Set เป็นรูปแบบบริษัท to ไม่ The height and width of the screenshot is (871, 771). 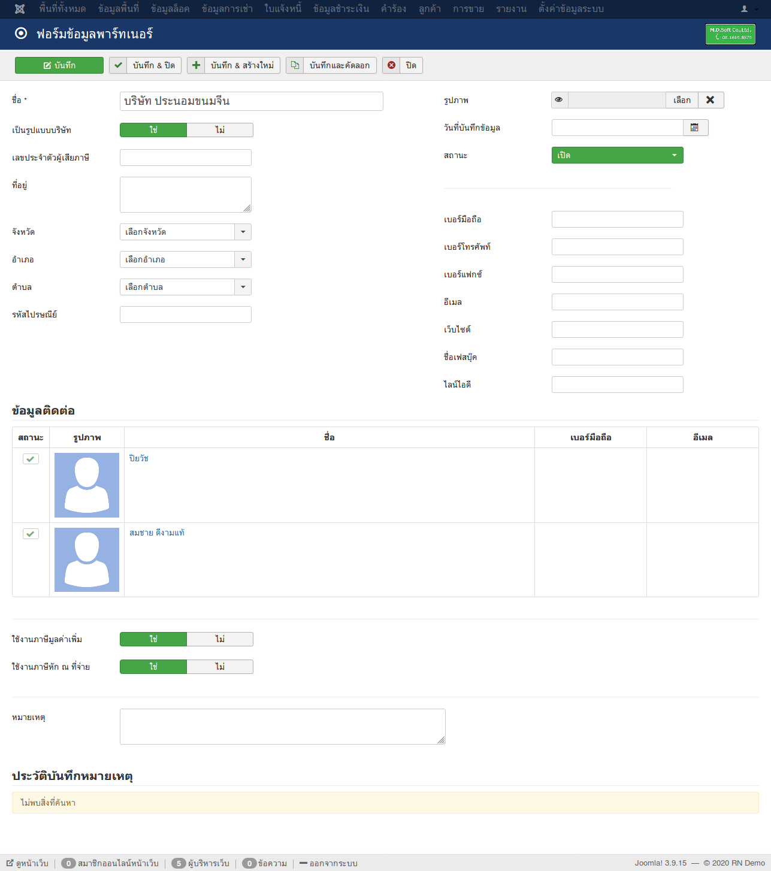(x=220, y=130)
